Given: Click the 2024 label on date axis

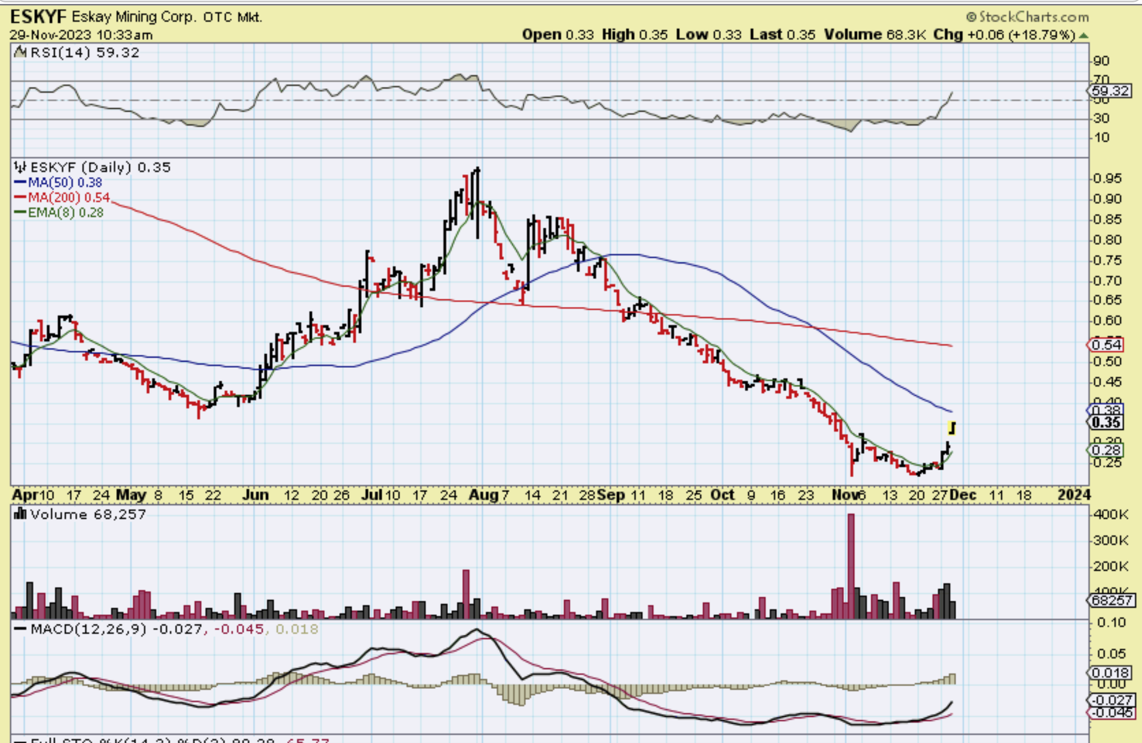Looking at the screenshot, I should click(x=1074, y=495).
